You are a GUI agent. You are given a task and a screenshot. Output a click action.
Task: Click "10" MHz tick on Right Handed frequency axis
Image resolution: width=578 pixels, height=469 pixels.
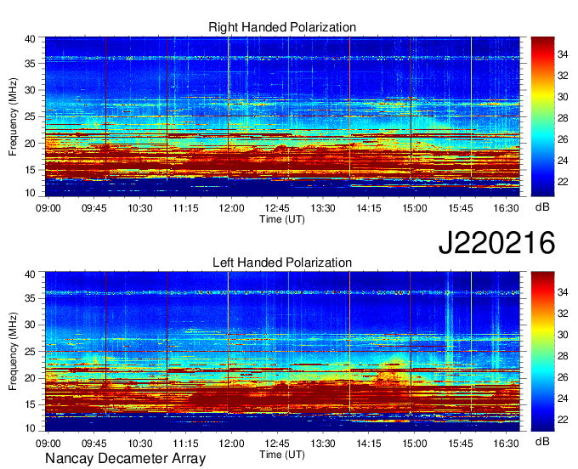tap(31, 192)
